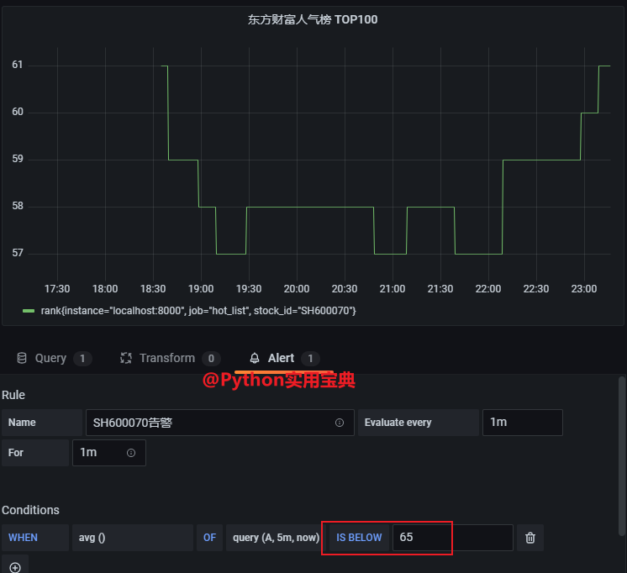Select the Alert tab label
The width and height of the screenshot is (627, 573).
pyautogui.click(x=281, y=358)
